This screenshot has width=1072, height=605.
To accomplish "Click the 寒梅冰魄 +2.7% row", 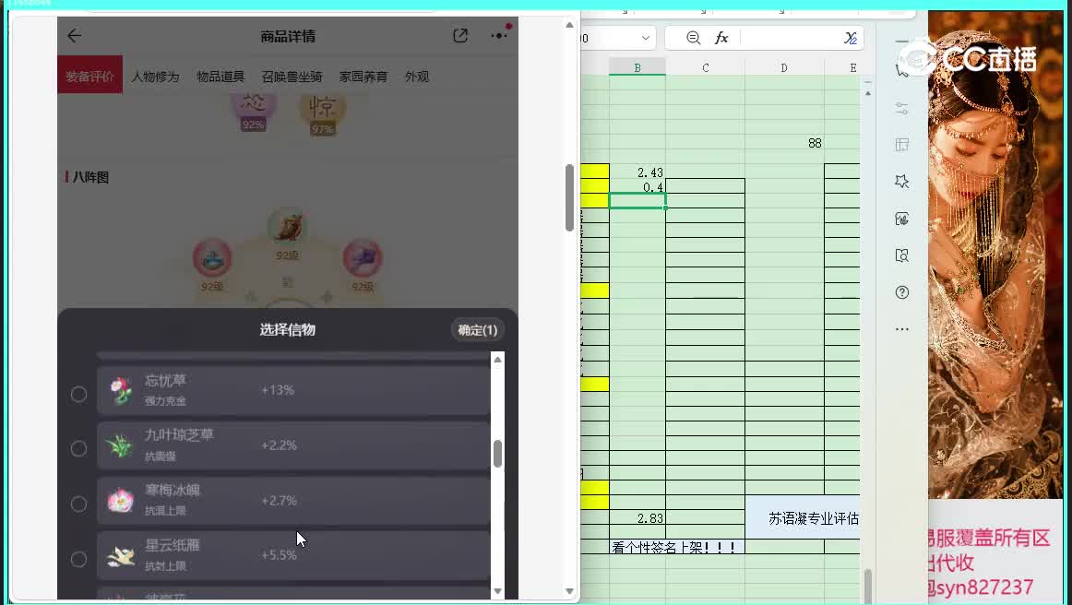I will (294, 501).
